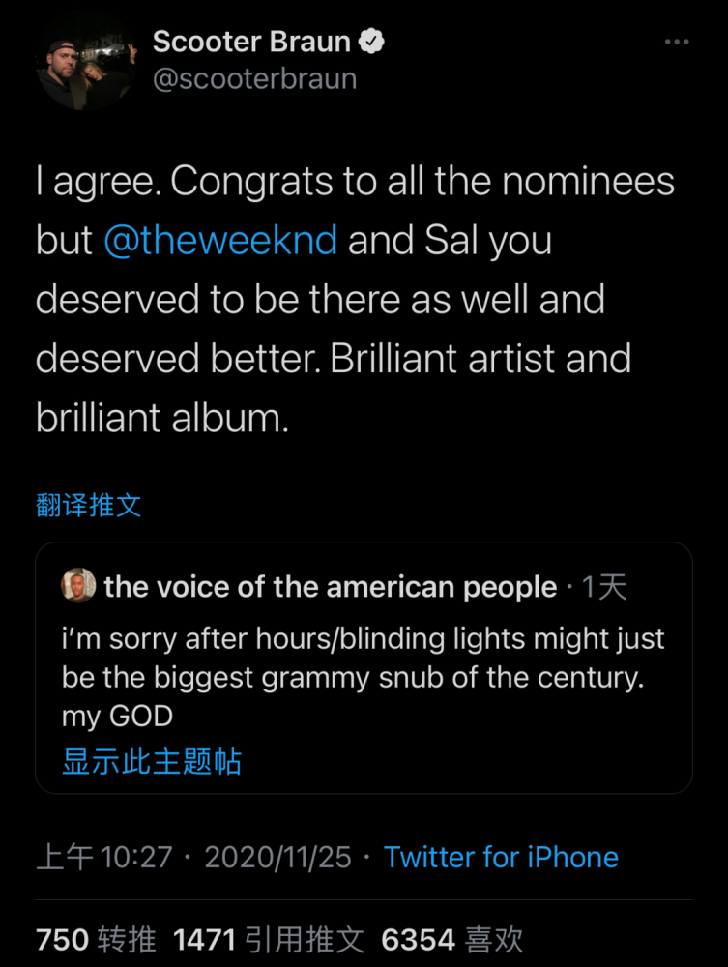View the 750 转推 retweets list
The image size is (728, 967).
(x=96, y=940)
